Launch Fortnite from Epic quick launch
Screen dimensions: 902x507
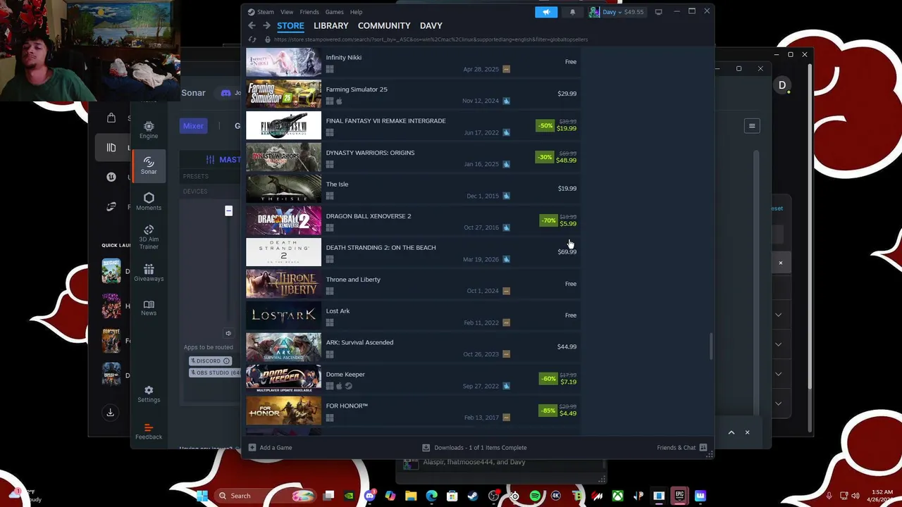tap(111, 341)
